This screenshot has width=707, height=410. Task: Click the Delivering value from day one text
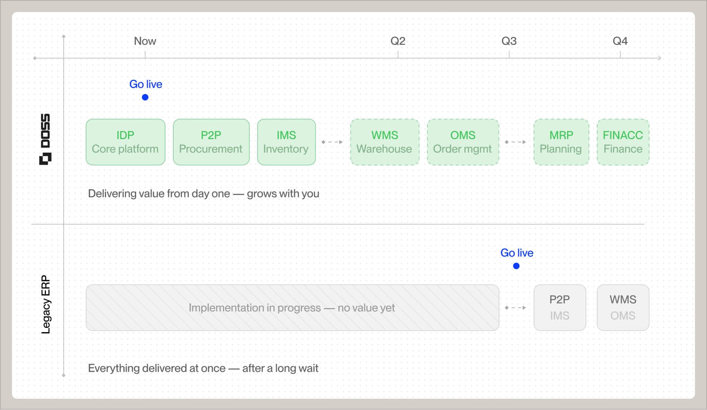(x=203, y=193)
